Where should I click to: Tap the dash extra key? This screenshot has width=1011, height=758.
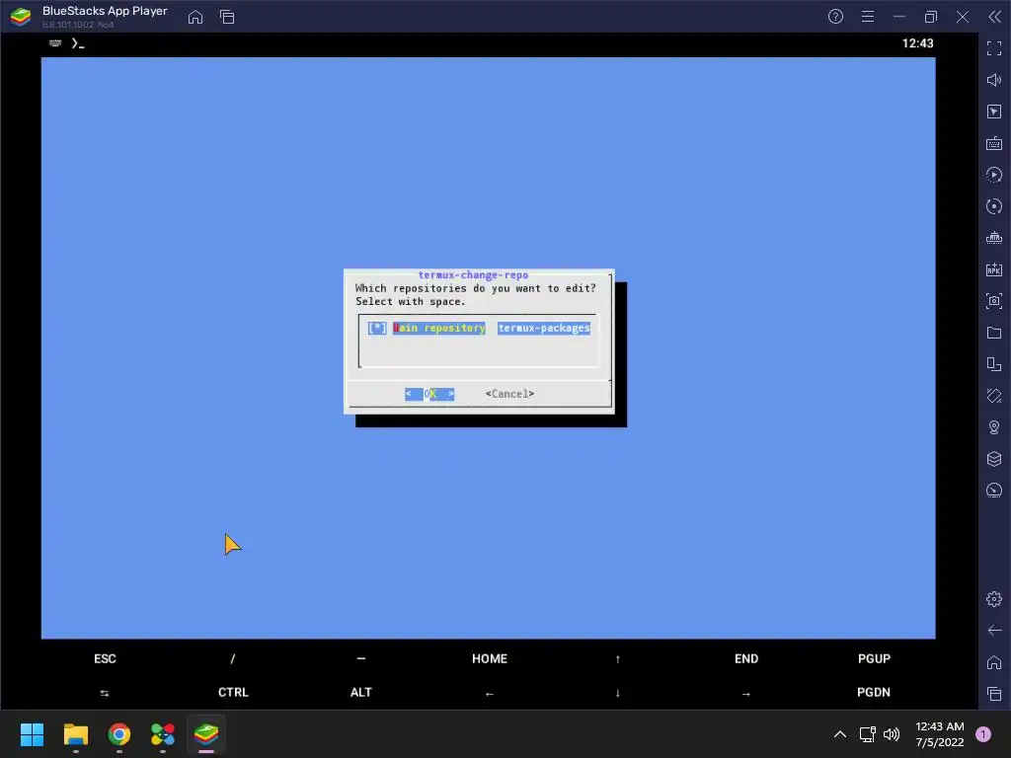tap(361, 658)
